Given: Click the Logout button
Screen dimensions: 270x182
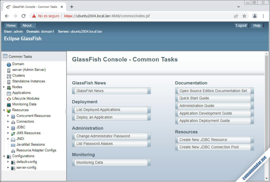Looking at the screenshot, I should (241, 25).
